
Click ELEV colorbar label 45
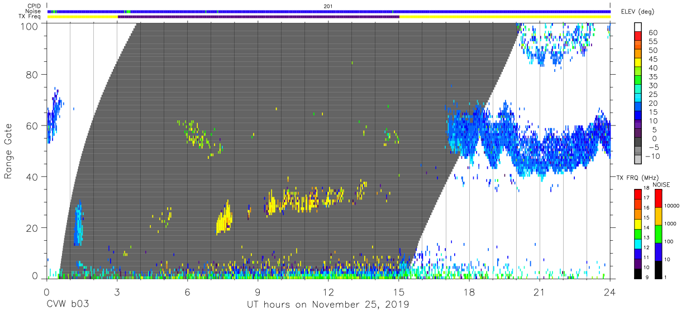pyautogui.click(x=652, y=60)
